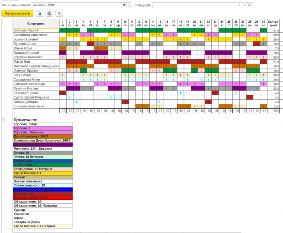
Task: Select employee row Рогут Илья
Action: point(36,75)
